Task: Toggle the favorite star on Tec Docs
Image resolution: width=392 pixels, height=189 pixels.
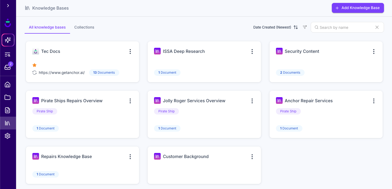Action: pyautogui.click(x=34, y=65)
